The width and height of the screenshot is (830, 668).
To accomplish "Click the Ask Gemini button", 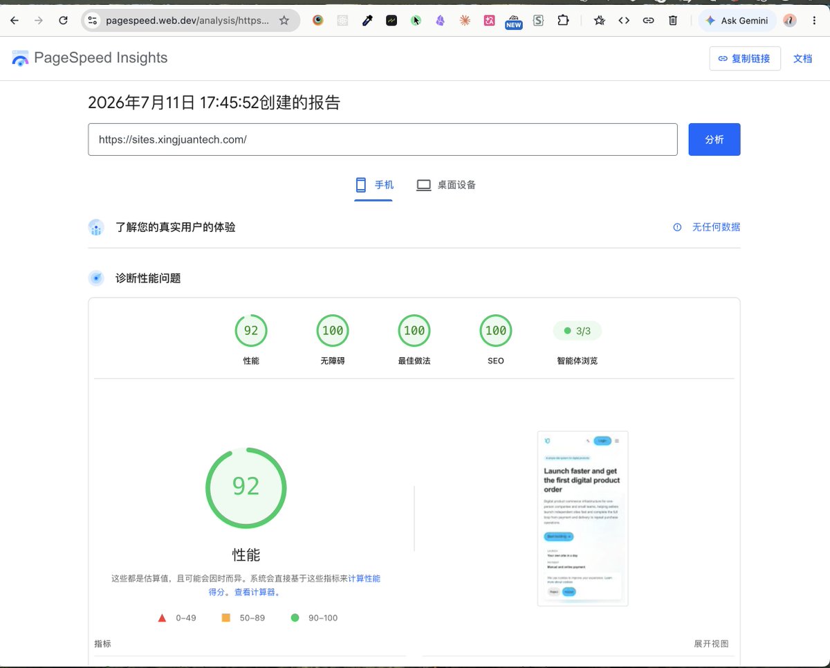I will [x=737, y=21].
